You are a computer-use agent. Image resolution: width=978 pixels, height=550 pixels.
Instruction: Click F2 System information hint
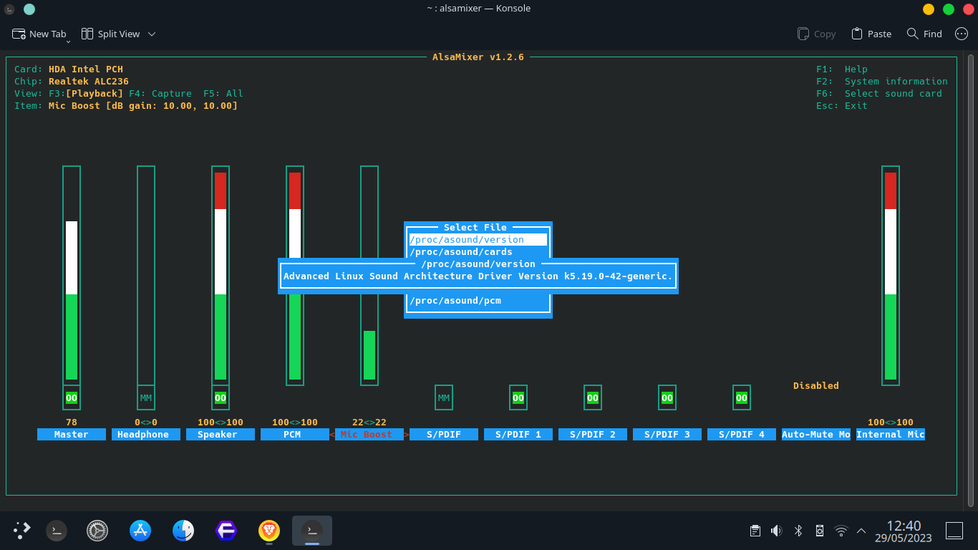point(882,82)
